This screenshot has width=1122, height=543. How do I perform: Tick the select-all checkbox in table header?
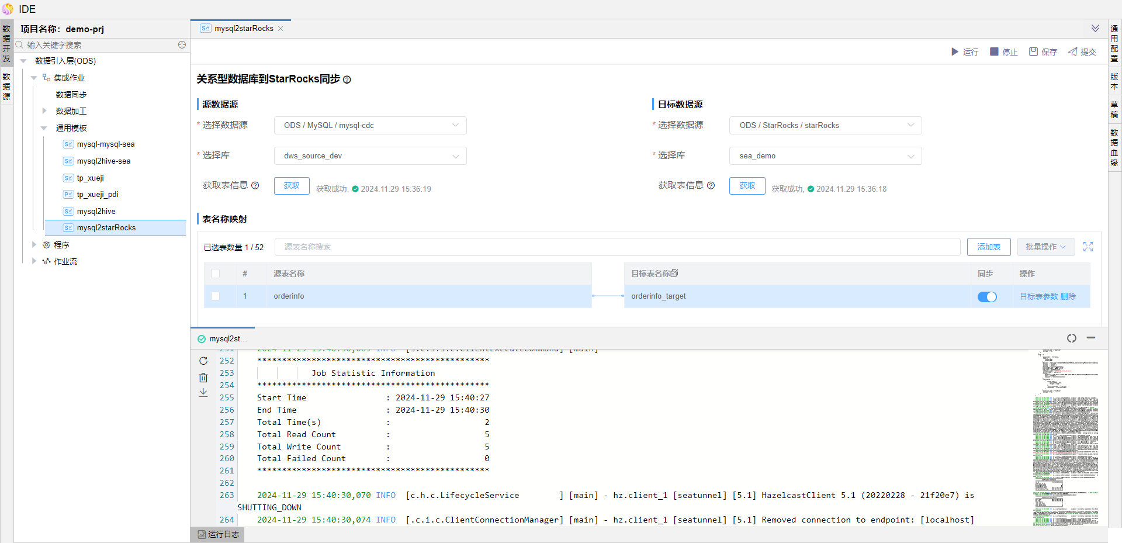click(216, 274)
